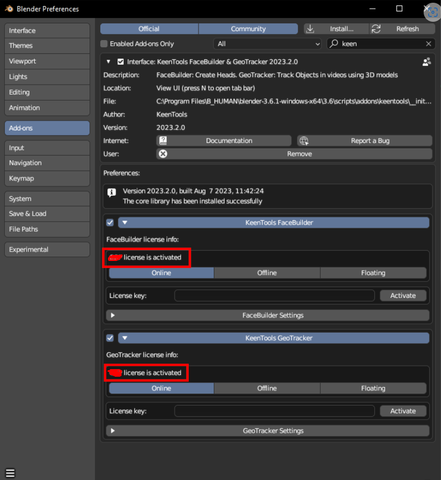The height and width of the screenshot is (480, 441).
Task: Open the hamburger menu at bottom left
Action: (x=10, y=472)
